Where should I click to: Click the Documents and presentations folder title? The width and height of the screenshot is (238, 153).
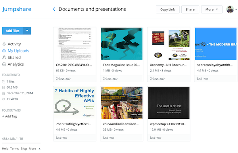pyautogui.click(x=92, y=9)
